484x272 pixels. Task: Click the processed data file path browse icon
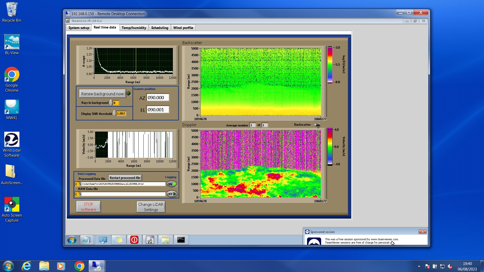tap(80, 184)
